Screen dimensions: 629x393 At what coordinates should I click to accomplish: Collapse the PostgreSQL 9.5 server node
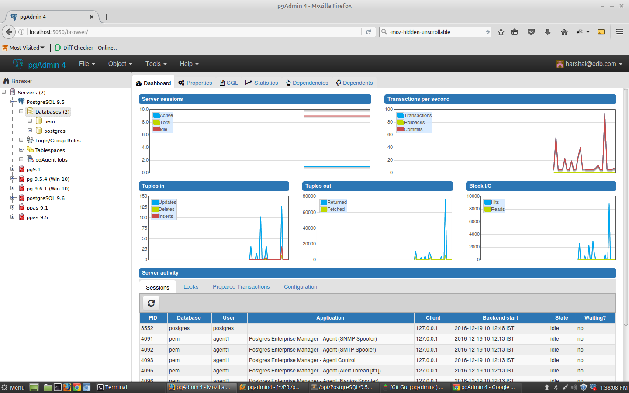click(13, 101)
